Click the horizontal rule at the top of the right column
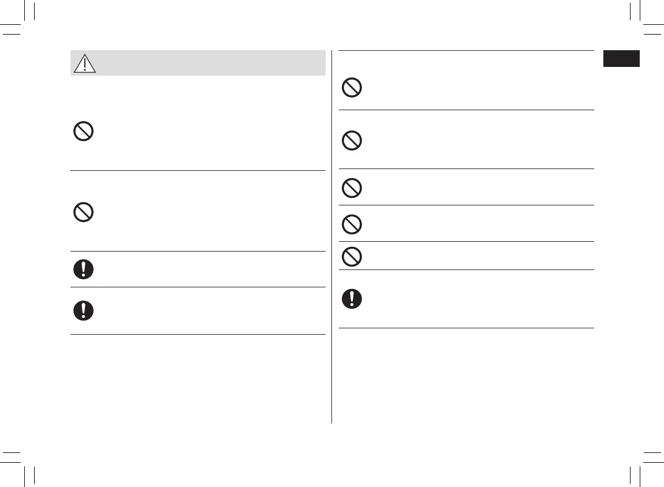The height and width of the screenshot is (487, 664). [466, 51]
